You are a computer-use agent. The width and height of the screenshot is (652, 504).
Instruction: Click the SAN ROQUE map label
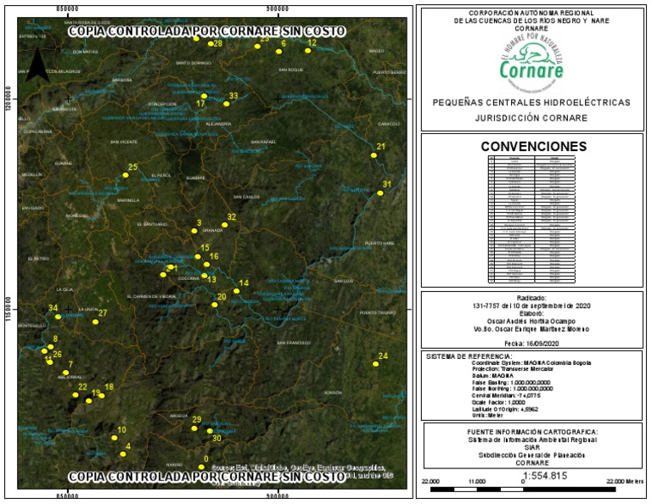point(291,70)
